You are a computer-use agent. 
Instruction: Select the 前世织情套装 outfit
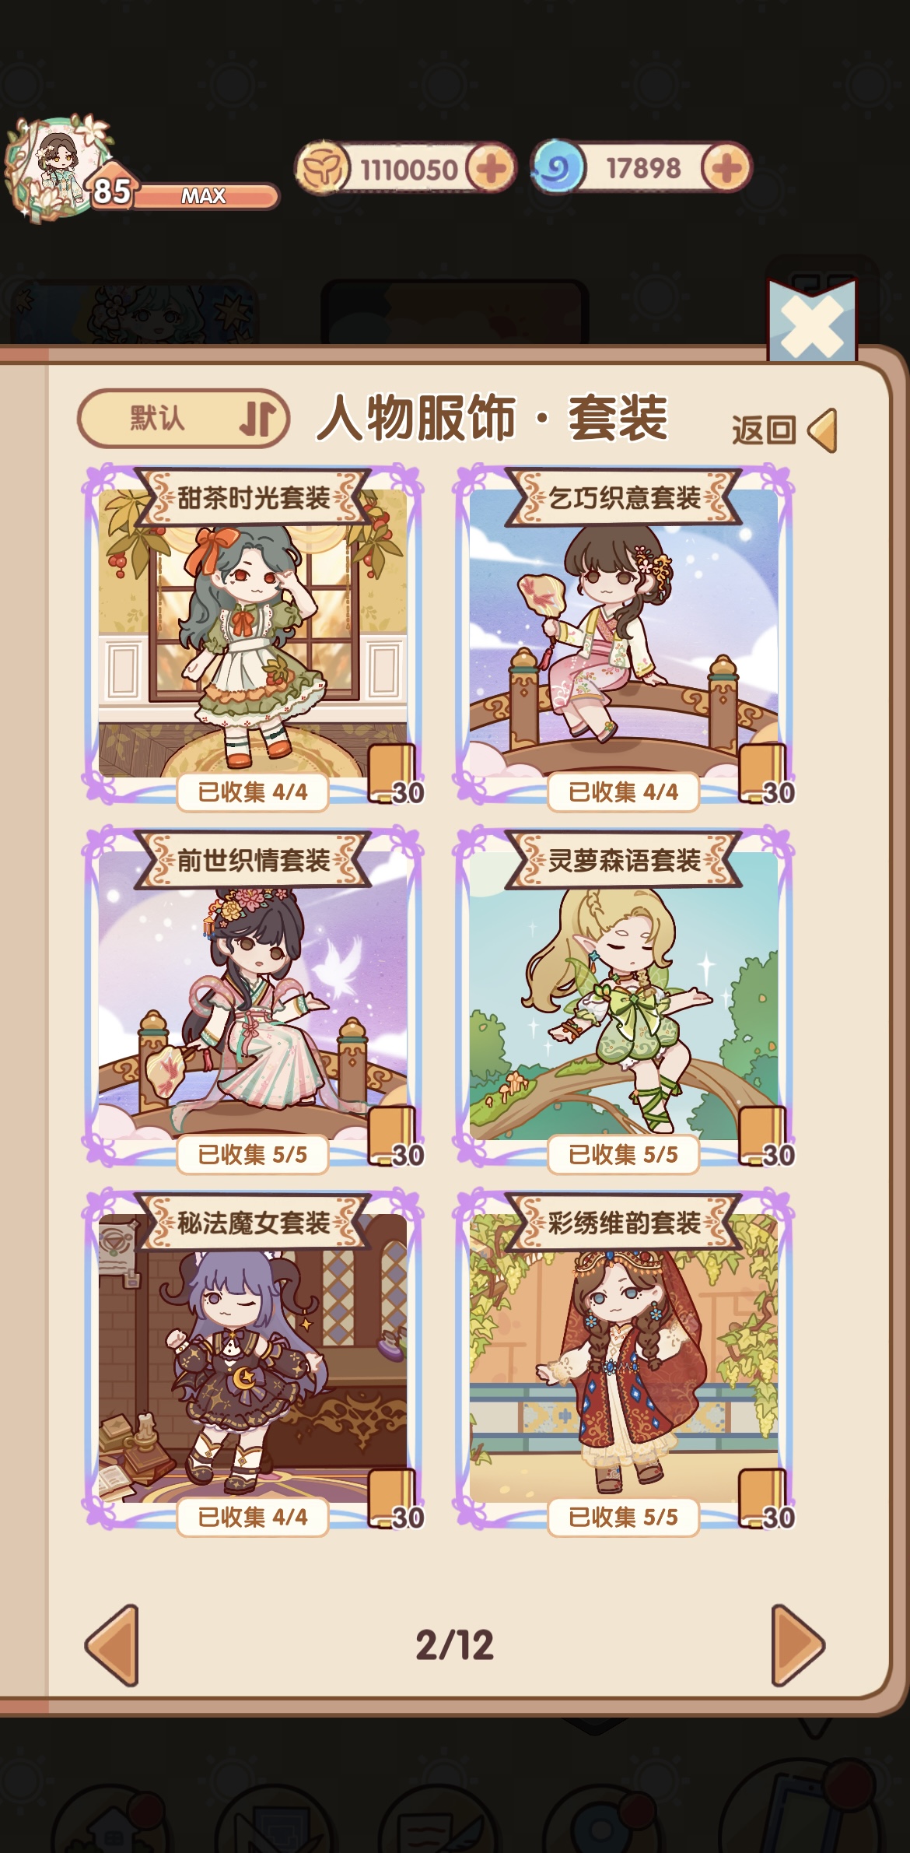click(253, 996)
